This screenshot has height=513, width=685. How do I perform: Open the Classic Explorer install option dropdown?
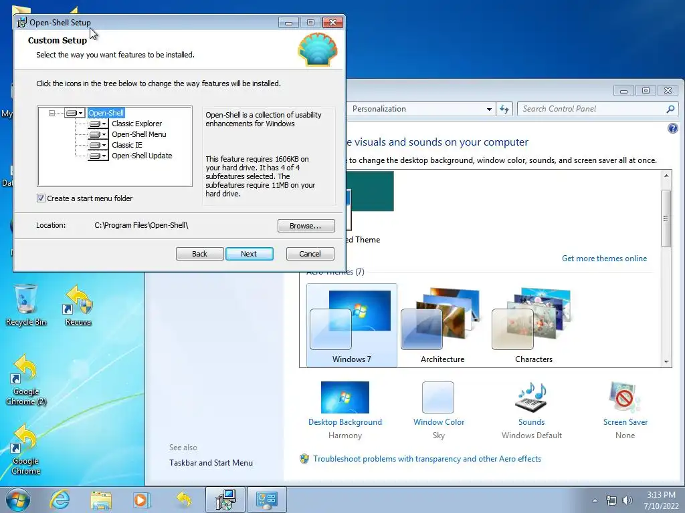click(98, 124)
